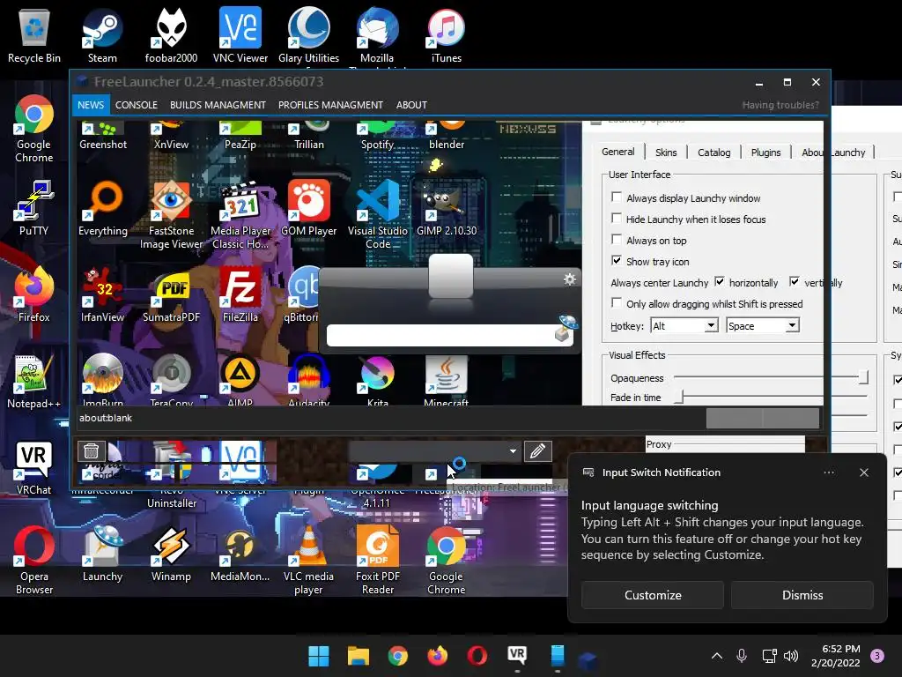Image resolution: width=902 pixels, height=677 pixels.
Task: Open BUILDS MANAGMENT tab
Action: 218,105
